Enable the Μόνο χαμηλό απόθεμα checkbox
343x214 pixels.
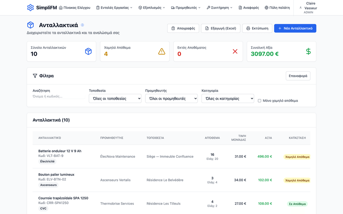[x=259, y=101]
